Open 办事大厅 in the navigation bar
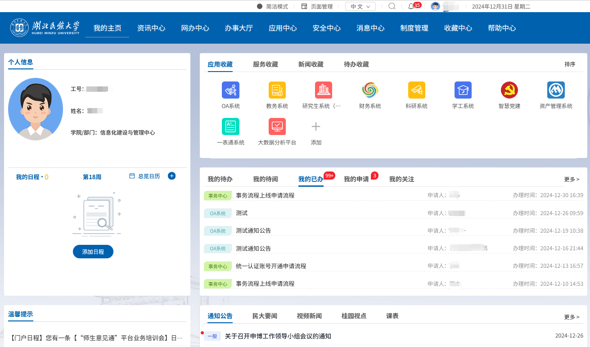 tap(239, 28)
